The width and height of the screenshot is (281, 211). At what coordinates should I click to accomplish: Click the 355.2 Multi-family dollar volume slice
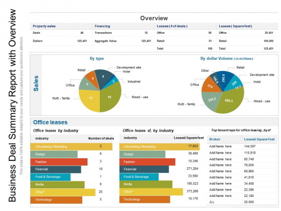point(211,100)
